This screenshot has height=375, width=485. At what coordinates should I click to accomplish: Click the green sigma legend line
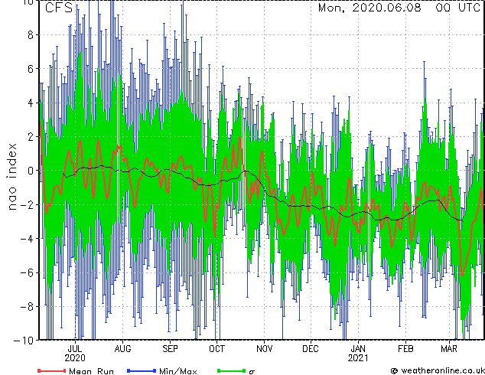pos(232,370)
